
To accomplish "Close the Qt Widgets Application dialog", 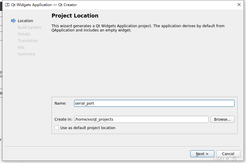I will click(239, 5).
